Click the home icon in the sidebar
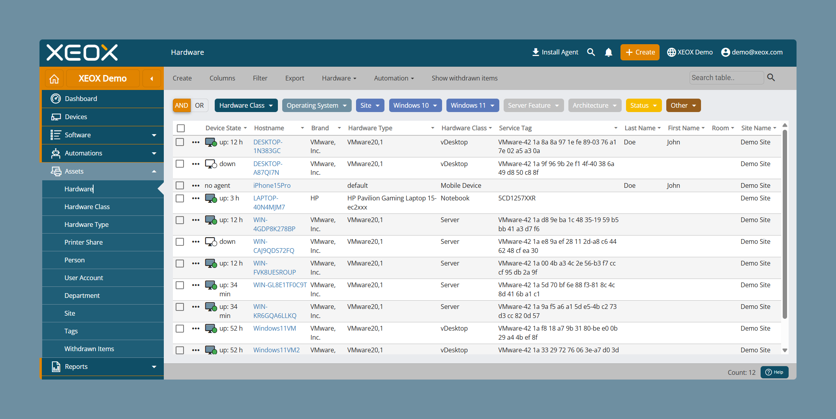 [x=54, y=79]
